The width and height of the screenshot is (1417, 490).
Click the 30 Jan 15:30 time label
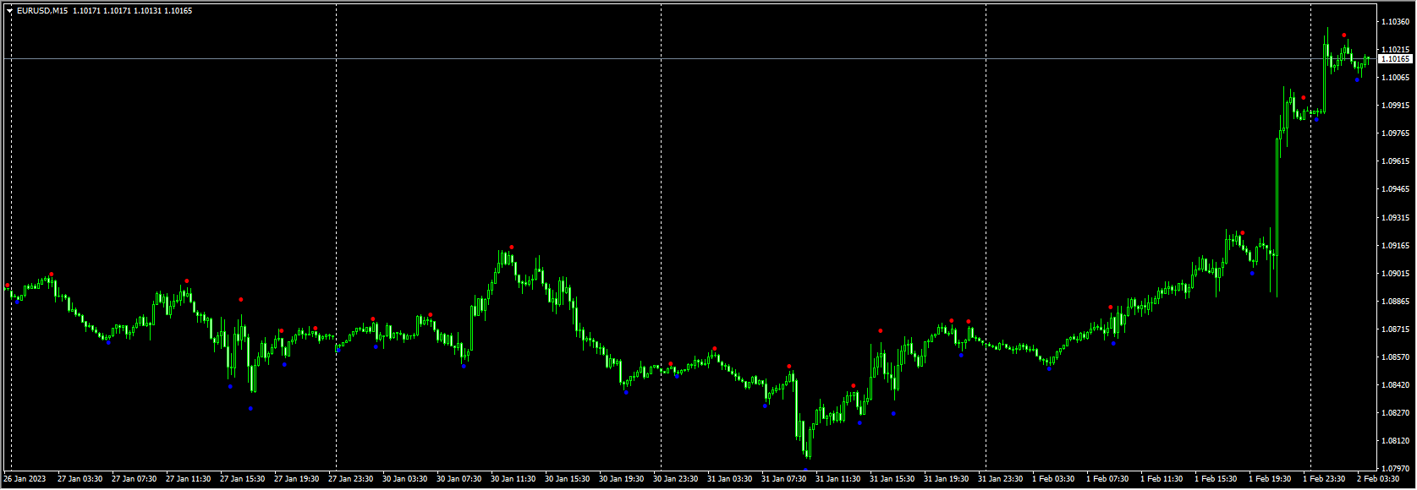pyautogui.click(x=567, y=479)
